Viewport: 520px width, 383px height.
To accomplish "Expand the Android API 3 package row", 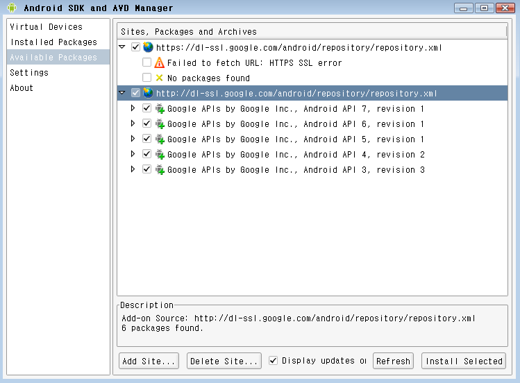I will click(x=133, y=169).
